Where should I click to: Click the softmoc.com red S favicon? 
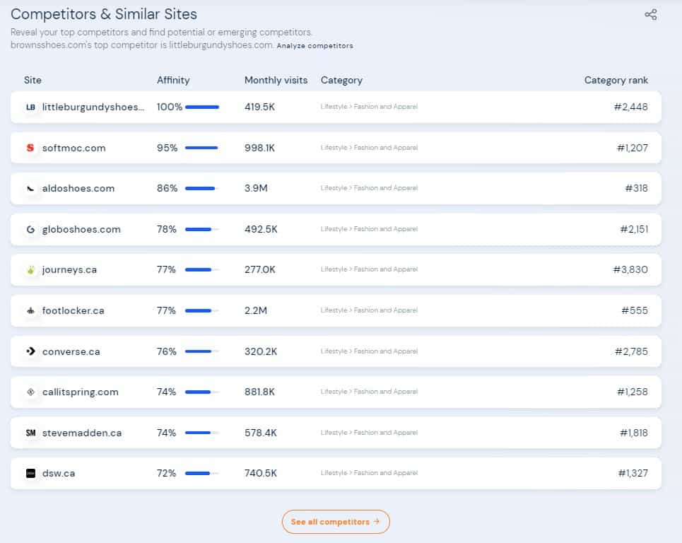coord(30,148)
